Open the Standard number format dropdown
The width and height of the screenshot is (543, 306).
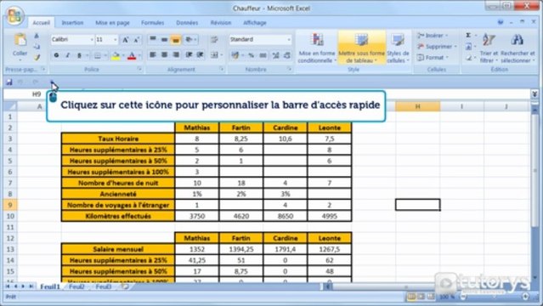tap(288, 39)
